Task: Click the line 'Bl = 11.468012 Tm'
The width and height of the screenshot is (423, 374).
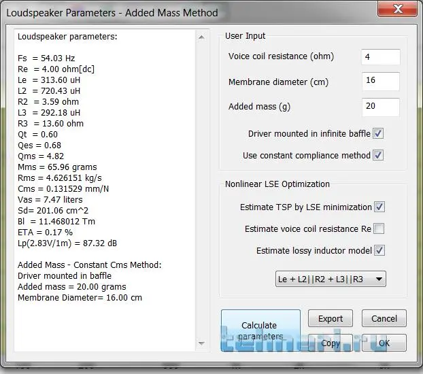Action: (x=56, y=221)
